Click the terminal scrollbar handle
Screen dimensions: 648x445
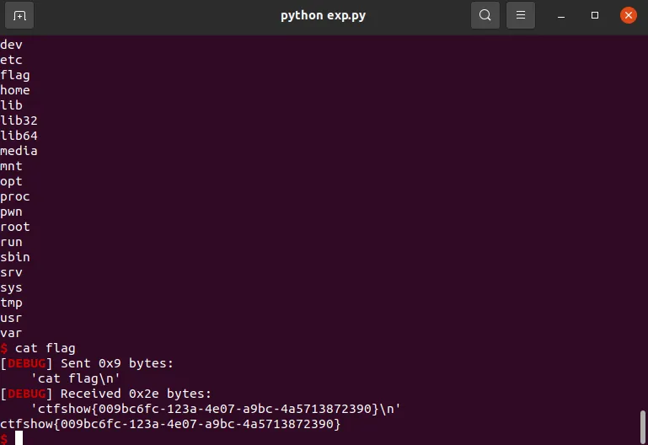tap(643, 426)
